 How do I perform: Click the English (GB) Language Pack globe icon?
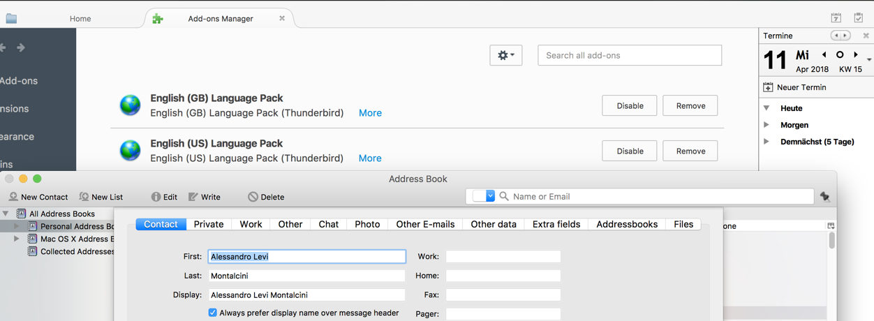(x=130, y=105)
